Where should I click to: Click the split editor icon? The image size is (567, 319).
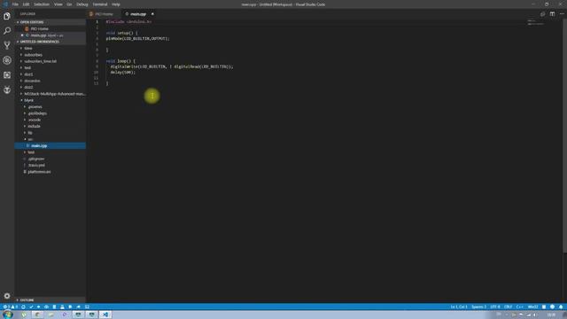click(x=552, y=14)
